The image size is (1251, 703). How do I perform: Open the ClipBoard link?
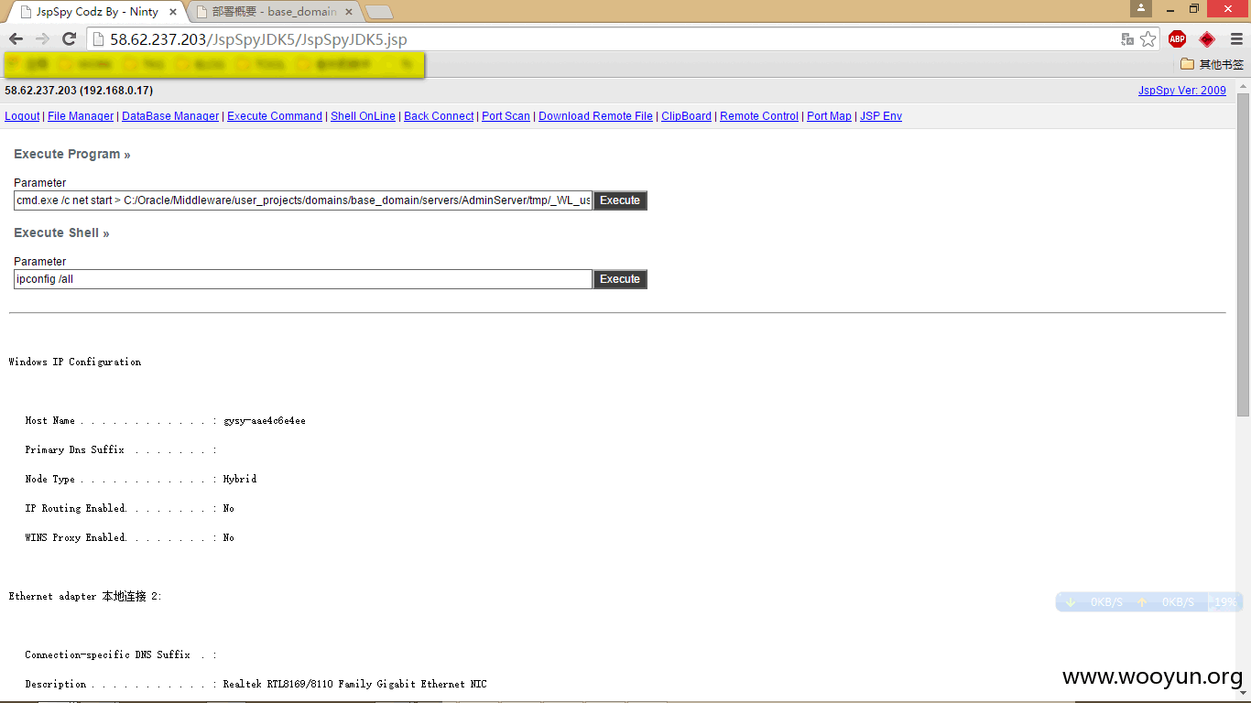point(686,116)
